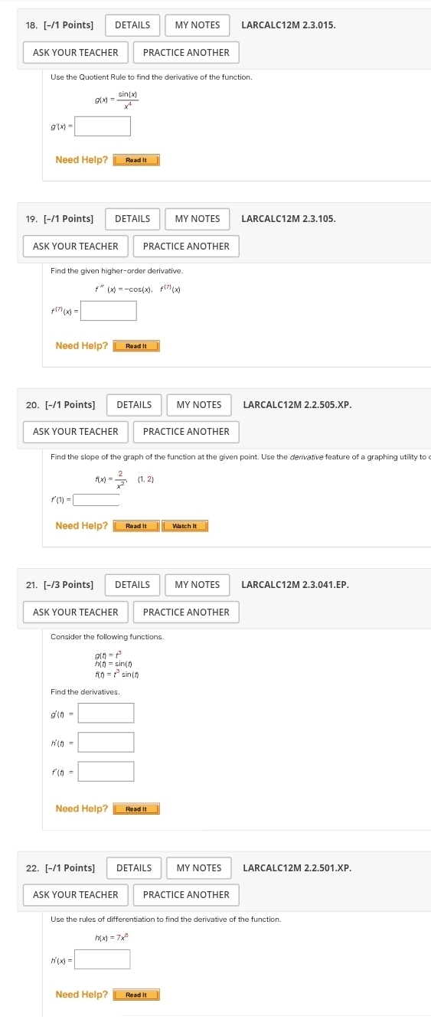Open Read It help for question 22
The width and height of the screenshot is (431, 1029).
coord(136,995)
